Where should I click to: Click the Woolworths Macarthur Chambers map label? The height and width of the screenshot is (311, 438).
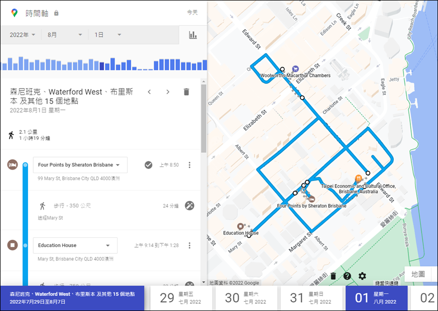(x=295, y=75)
